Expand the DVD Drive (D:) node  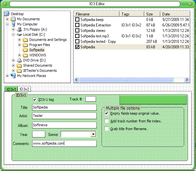click(x=13, y=61)
